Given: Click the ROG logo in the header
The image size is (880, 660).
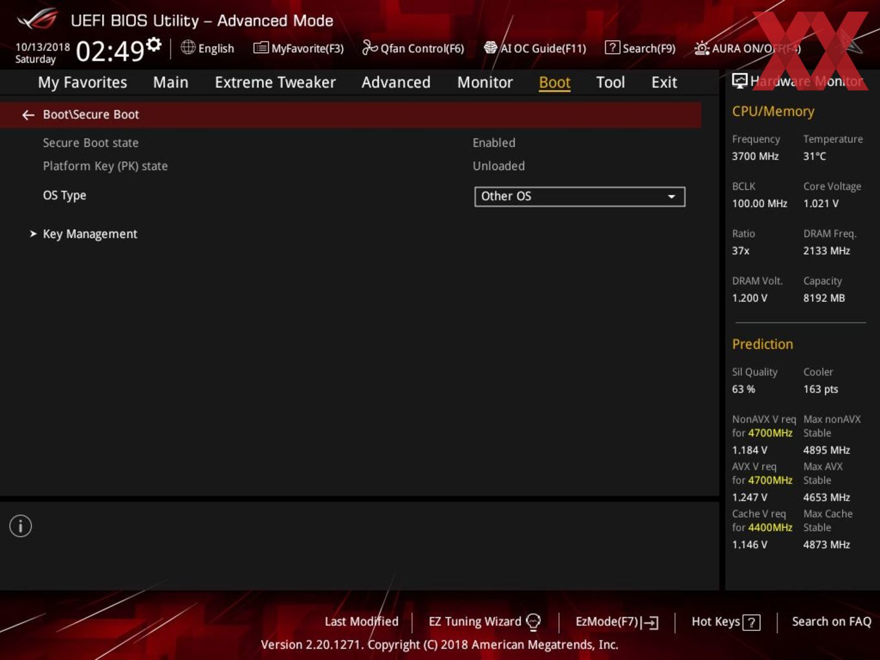Looking at the screenshot, I should [x=38, y=19].
